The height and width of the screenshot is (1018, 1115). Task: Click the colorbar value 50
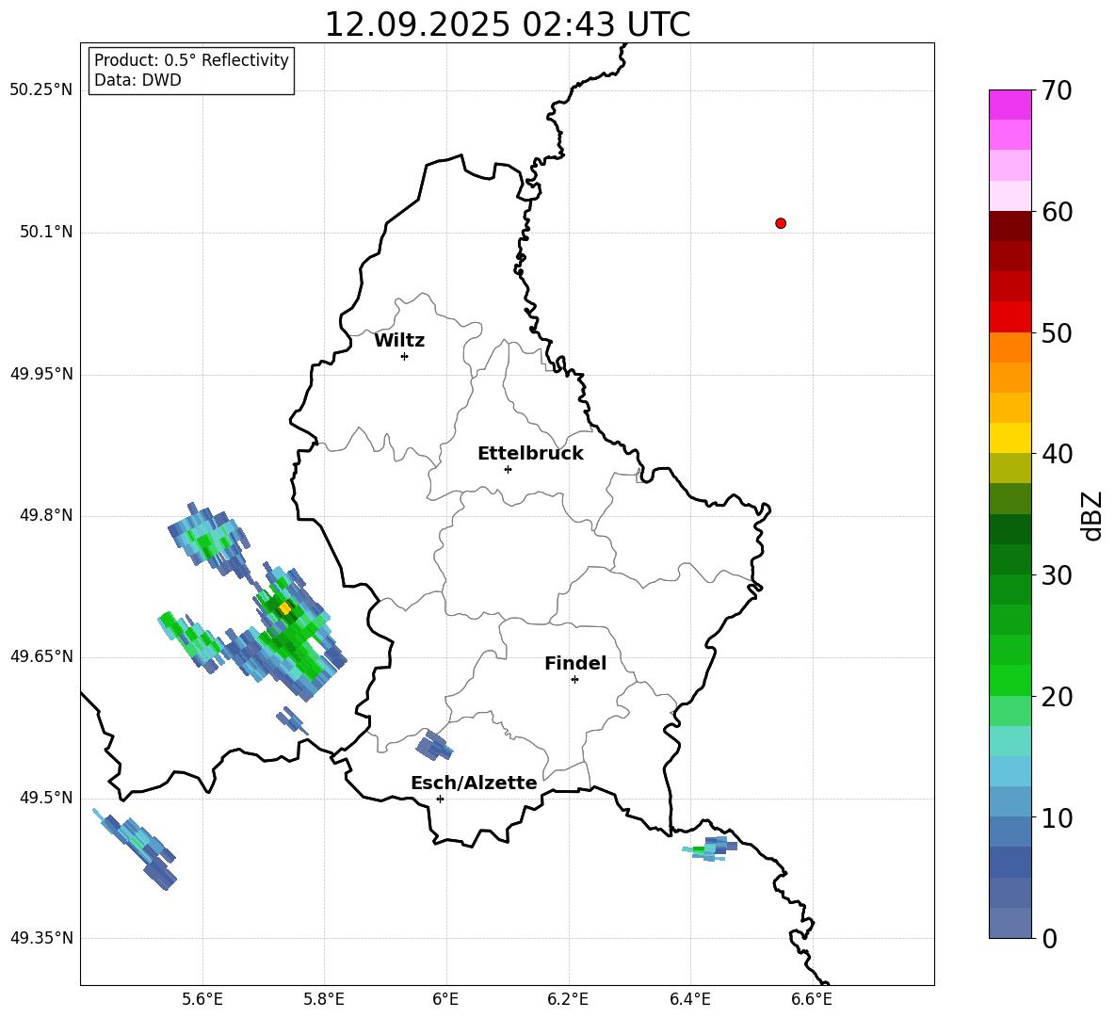(1058, 332)
